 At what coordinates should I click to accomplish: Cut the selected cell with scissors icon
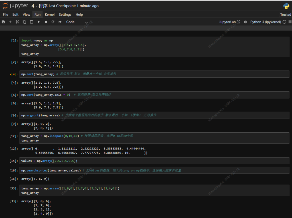(17, 22)
